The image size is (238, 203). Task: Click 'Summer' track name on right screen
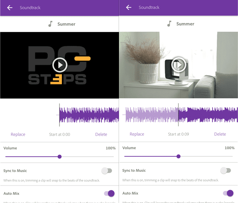coord(185,24)
